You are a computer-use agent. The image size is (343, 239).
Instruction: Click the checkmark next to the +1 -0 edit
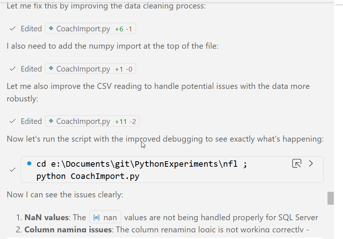[x=13, y=69]
